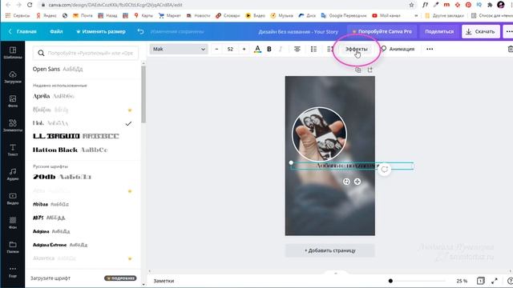
Task: Open the Elements sidebar panel
Action: pyautogui.click(x=13, y=126)
